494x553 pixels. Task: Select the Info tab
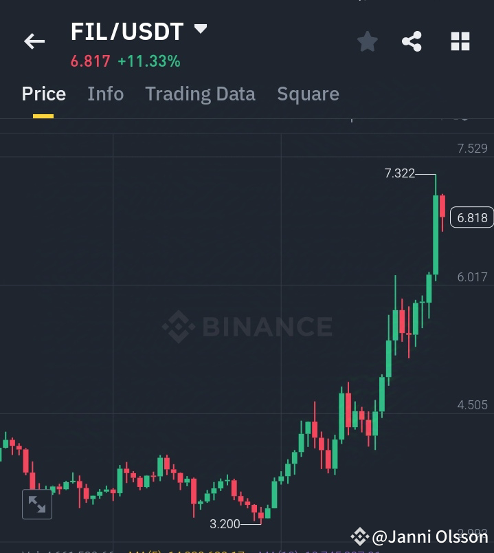(x=105, y=94)
